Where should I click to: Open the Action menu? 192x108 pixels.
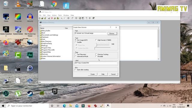click(54, 15)
